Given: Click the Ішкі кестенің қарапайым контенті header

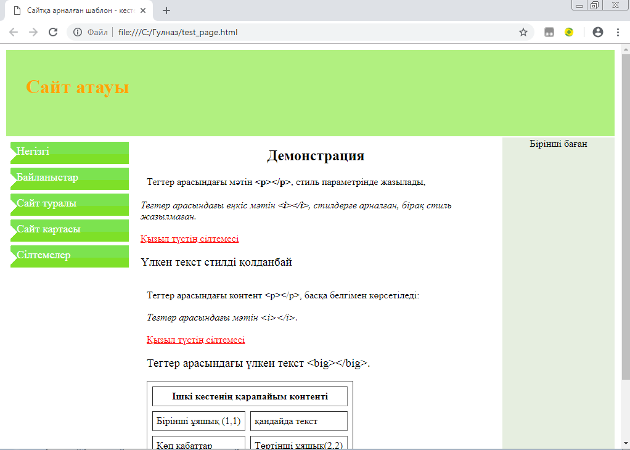Looking at the screenshot, I should (250, 396).
